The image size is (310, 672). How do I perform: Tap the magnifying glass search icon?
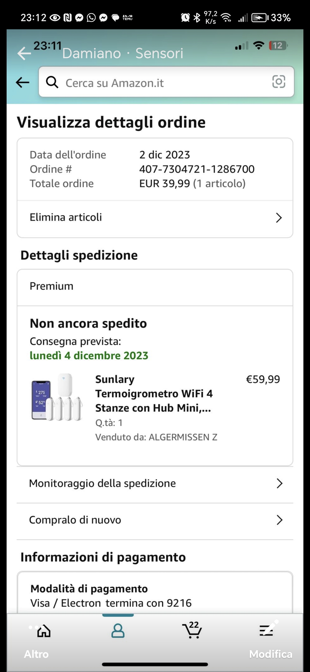[52, 82]
